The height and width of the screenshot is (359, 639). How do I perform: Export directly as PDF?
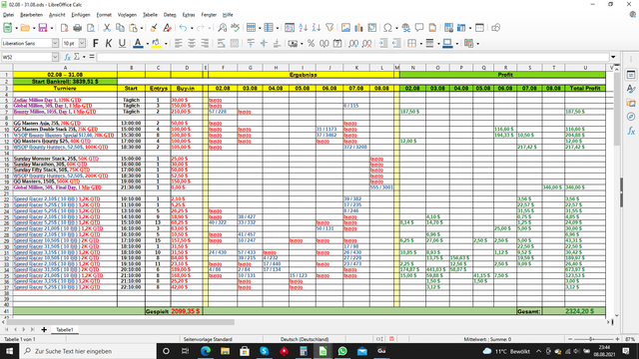click(x=64, y=28)
